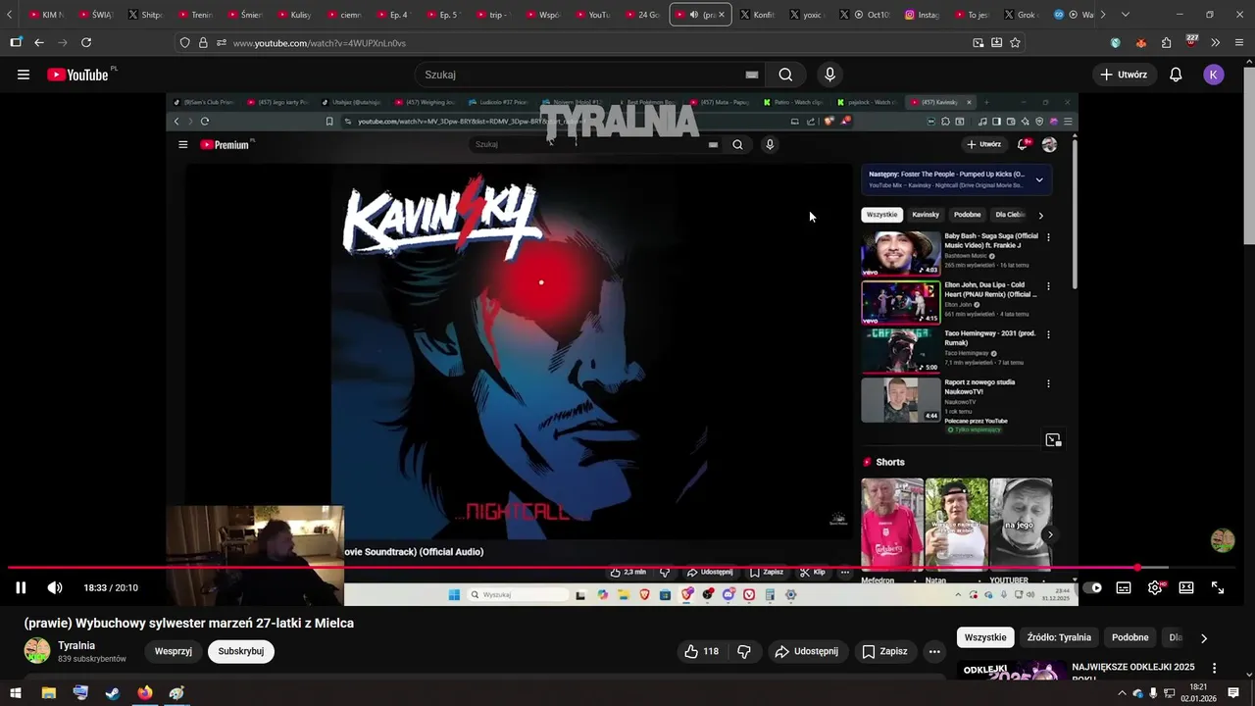Viewport: 1255px width, 706px height.
Task: Open the Tyralnia channel avatar
Action: 37,651
